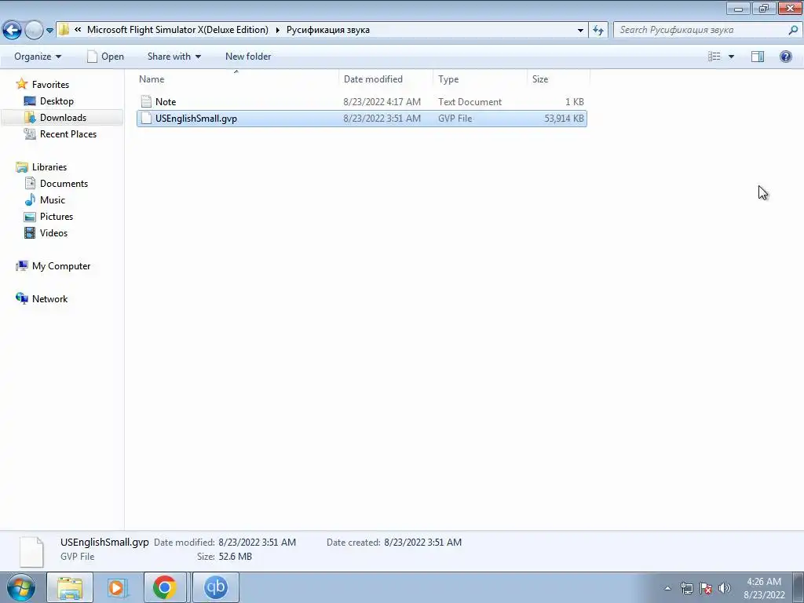Select Libraries in navigation pane
Image resolution: width=804 pixels, height=603 pixels.
[x=49, y=167]
